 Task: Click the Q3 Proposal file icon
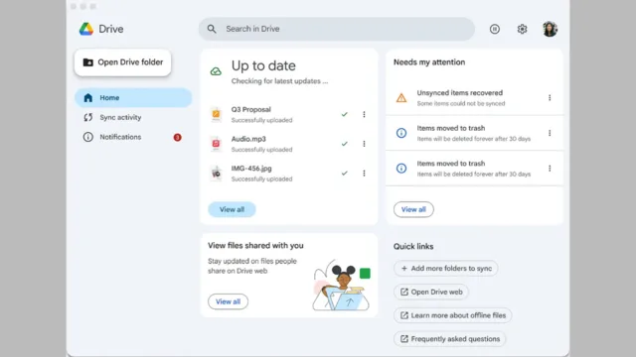(216, 114)
